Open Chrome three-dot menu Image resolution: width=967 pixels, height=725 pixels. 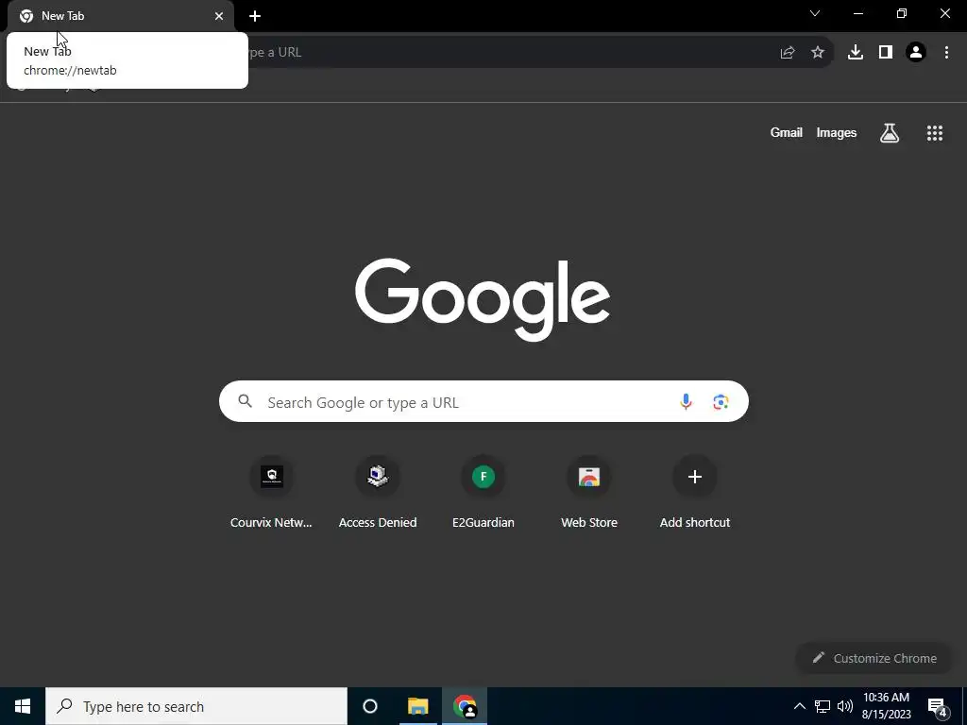tap(946, 53)
